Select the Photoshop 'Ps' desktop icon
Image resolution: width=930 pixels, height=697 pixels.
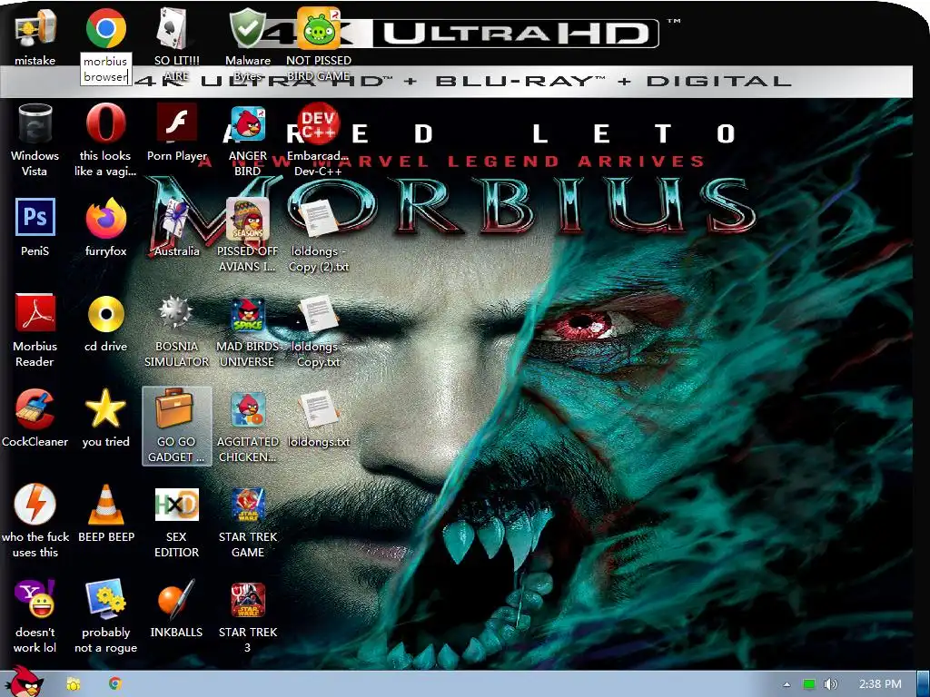click(35, 218)
